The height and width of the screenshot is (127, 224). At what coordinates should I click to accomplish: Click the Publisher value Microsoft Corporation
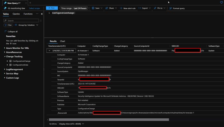coord(87,104)
